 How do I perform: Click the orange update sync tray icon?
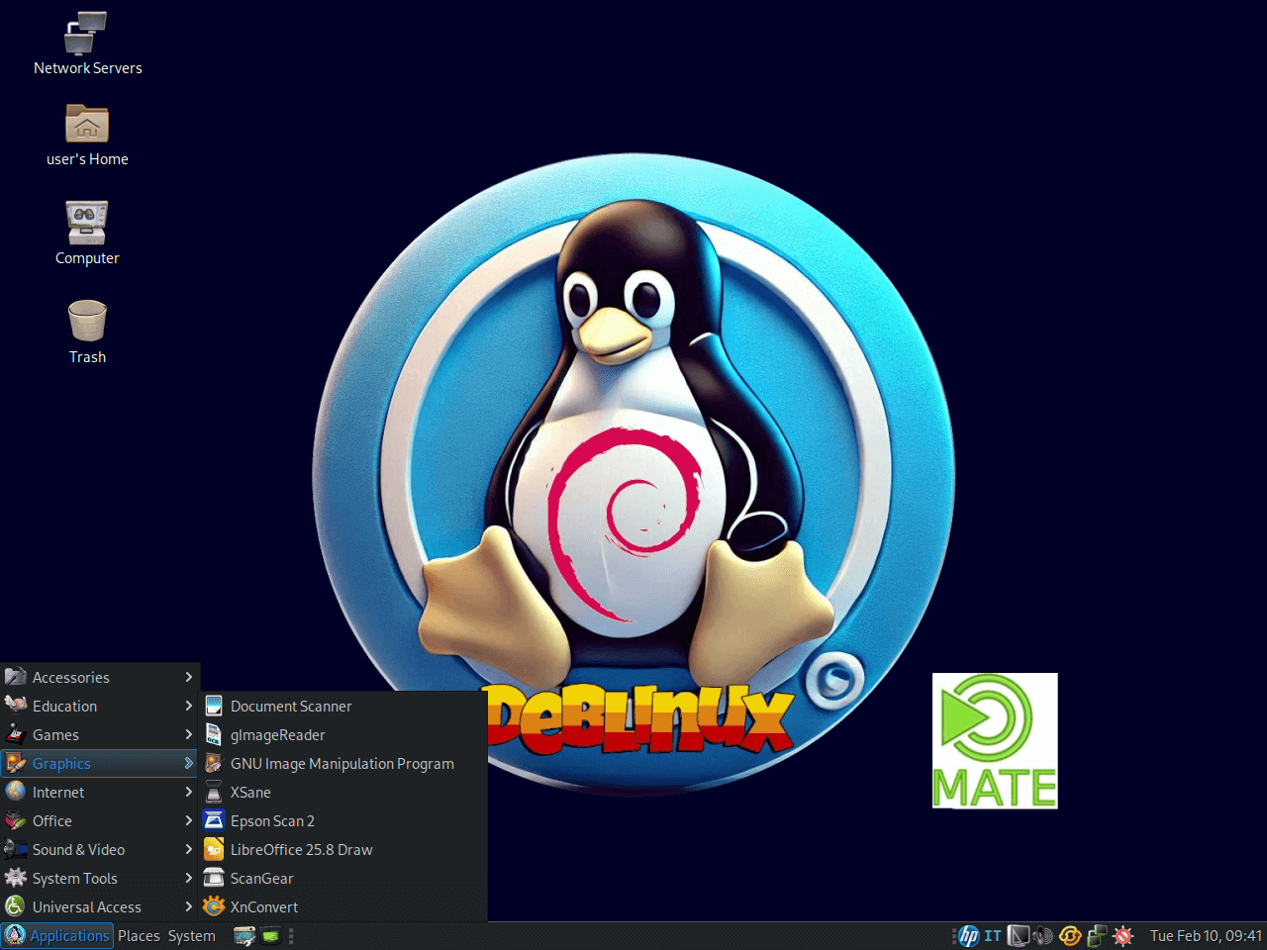coord(1070,936)
